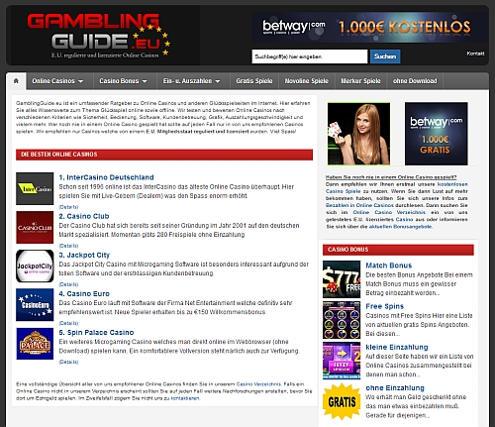Open the ohne Einzahlung heading link
The height and width of the screenshot is (427, 495).
click(395, 388)
